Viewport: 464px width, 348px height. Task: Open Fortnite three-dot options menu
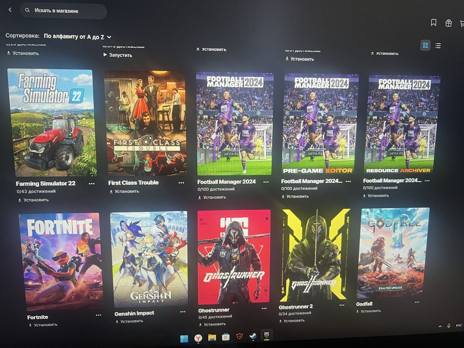tap(98, 315)
